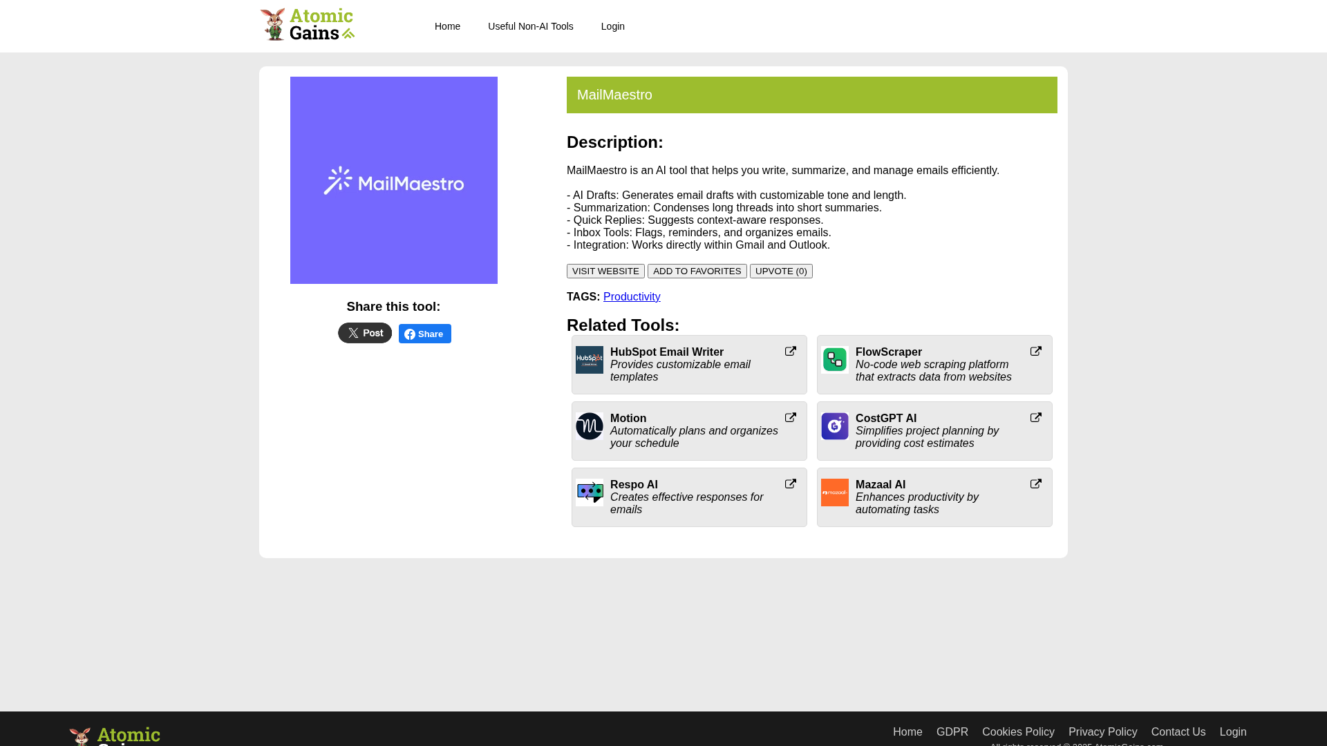The width and height of the screenshot is (1327, 746).
Task: Click the Motion tool logo icon
Action: pyautogui.click(x=590, y=426)
